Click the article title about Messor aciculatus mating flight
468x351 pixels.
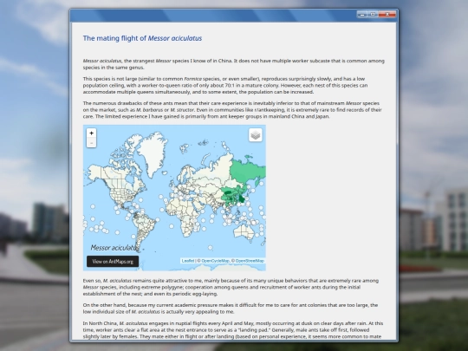pyautogui.click(x=142, y=38)
